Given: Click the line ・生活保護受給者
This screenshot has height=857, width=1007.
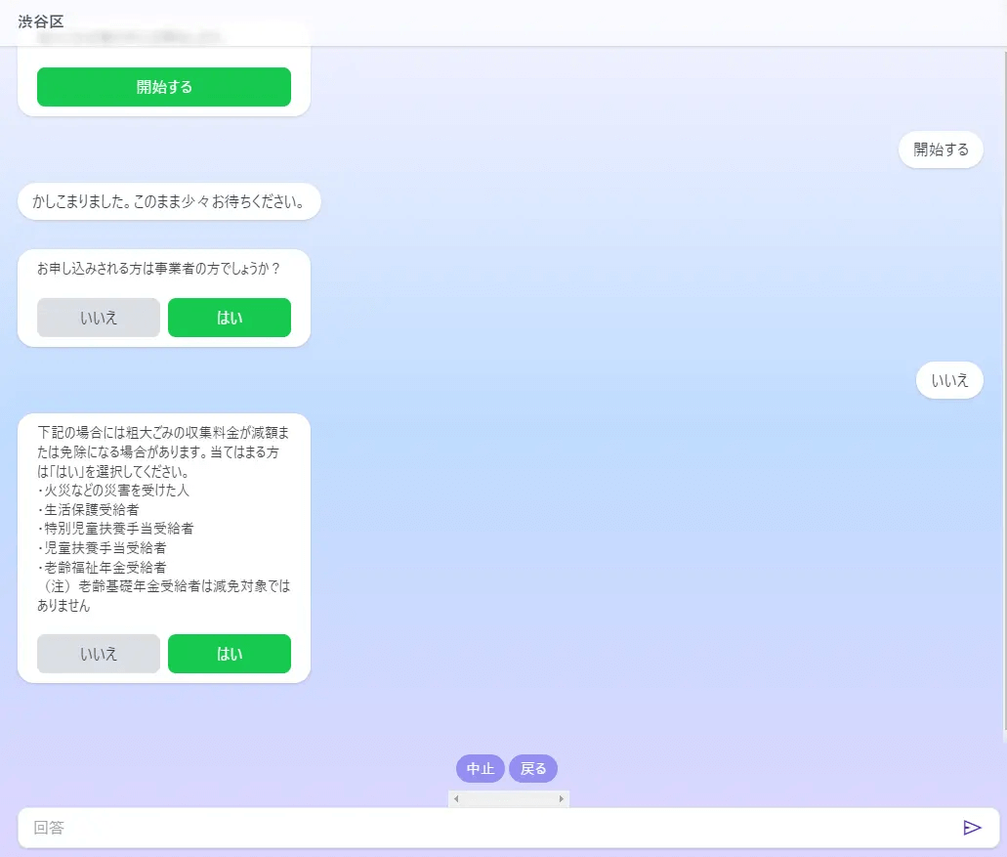Looking at the screenshot, I should 88,509.
